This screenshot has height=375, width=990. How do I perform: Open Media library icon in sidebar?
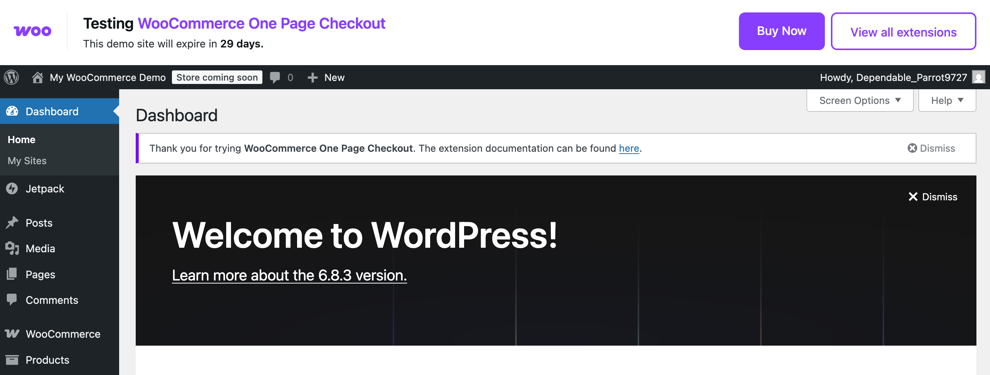click(x=12, y=248)
